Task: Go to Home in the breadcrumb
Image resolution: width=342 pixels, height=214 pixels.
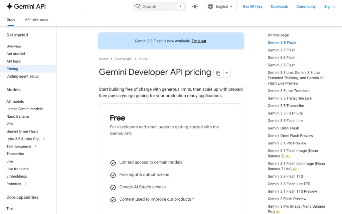Action: (104, 59)
